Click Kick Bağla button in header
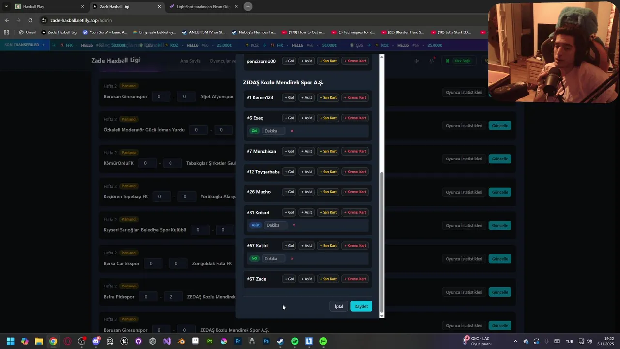The width and height of the screenshot is (620, 349). [459, 61]
